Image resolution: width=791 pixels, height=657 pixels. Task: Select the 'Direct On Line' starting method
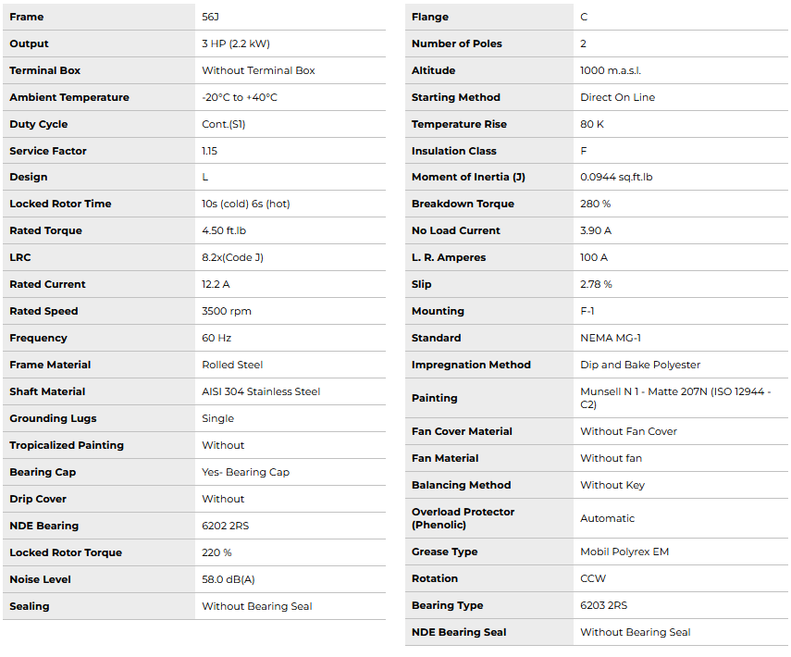tap(617, 97)
